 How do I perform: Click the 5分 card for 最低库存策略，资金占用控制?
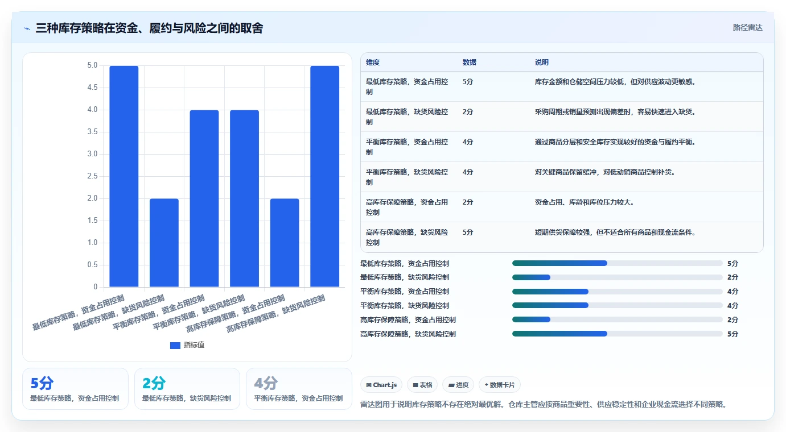pos(75,389)
